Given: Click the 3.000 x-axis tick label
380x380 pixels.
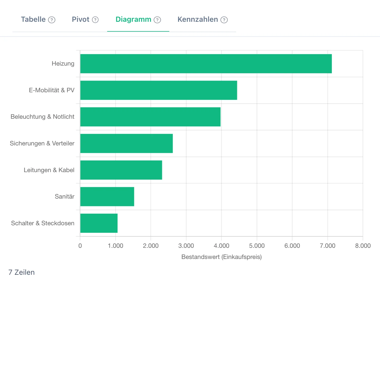Looking at the screenshot, I should click(x=186, y=246).
